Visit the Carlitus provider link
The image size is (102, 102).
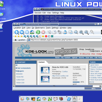click(65, 72)
